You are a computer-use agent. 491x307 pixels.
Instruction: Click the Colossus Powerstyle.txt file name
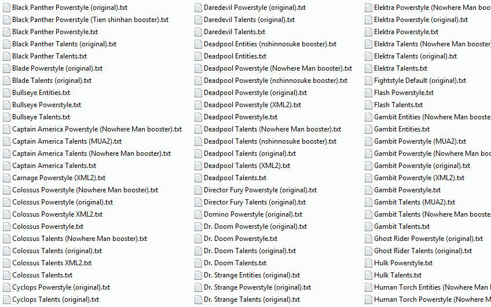pos(47,226)
